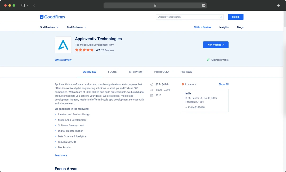Click the Software Development list item
The image size is (286, 172).
click(71, 125)
